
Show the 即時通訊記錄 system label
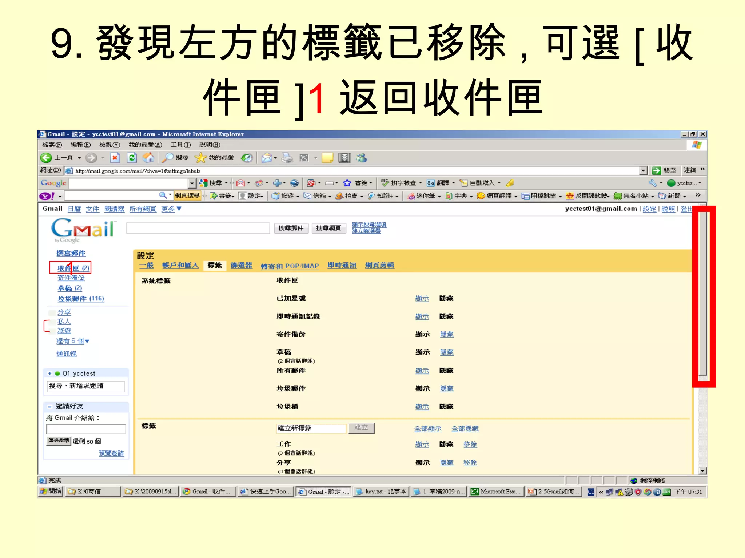click(x=422, y=316)
